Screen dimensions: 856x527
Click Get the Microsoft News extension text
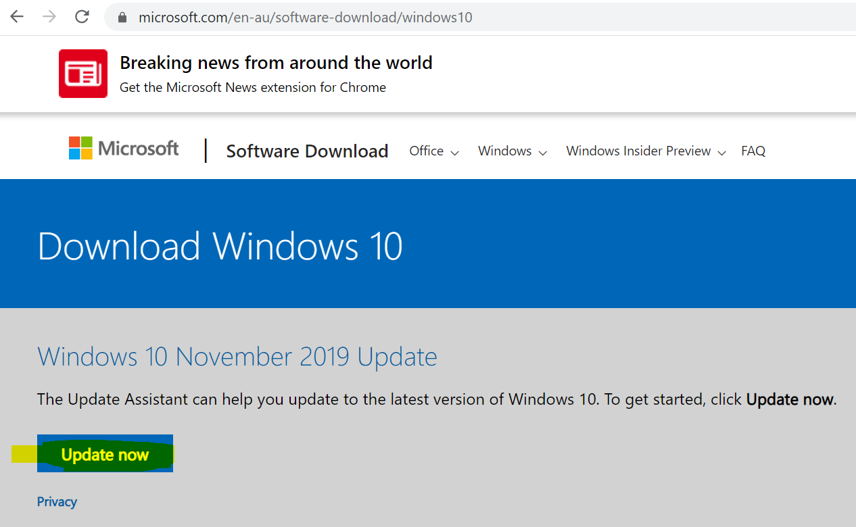click(x=253, y=87)
